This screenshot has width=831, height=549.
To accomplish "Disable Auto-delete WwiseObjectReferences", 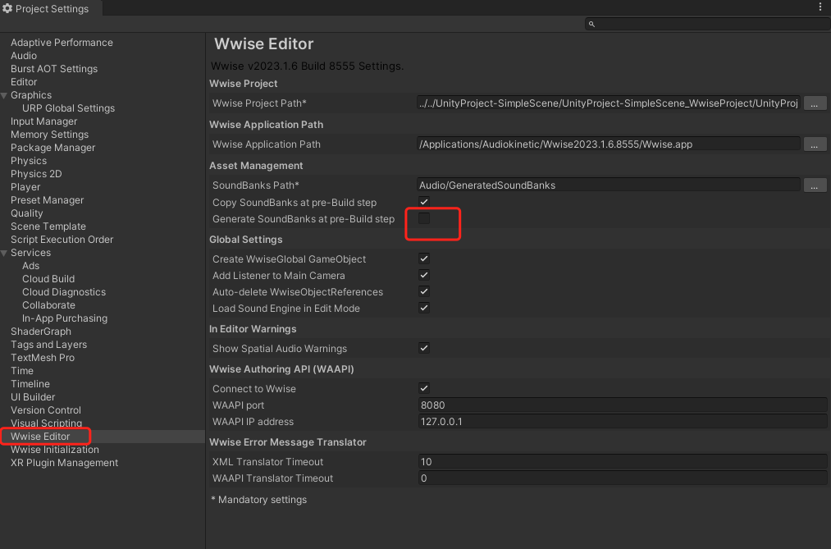I will coord(424,291).
